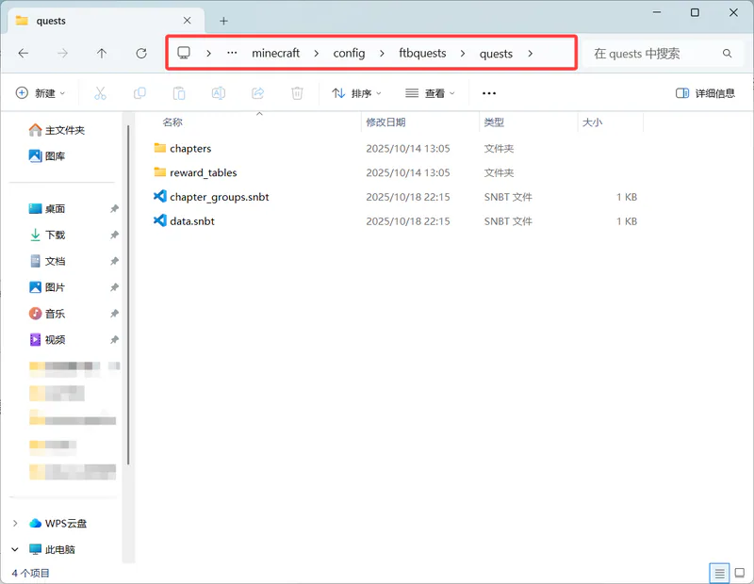This screenshot has height=584, width=754.
Task: Click VS Code icon of chapter_groups.snbt
Action: point(159,196)
